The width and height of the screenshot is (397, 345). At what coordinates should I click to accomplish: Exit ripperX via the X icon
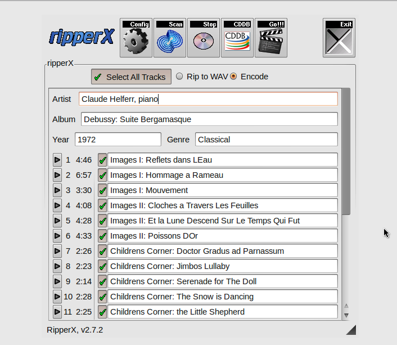coord(339,38)
